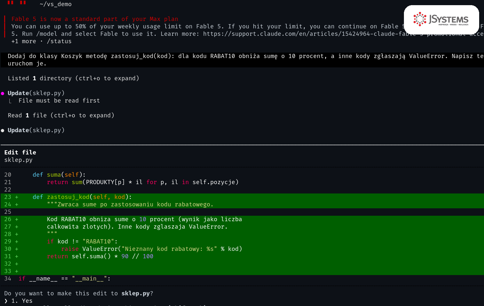Screen dimensions: 484x306
Task: Expand 'Read 1 file' output
Action: click(x=61, y=115)
